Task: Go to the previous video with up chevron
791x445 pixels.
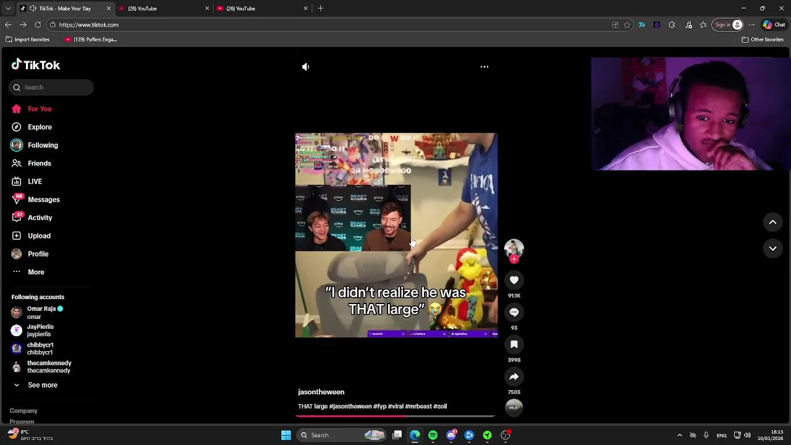Action: [x=772, y=222]
